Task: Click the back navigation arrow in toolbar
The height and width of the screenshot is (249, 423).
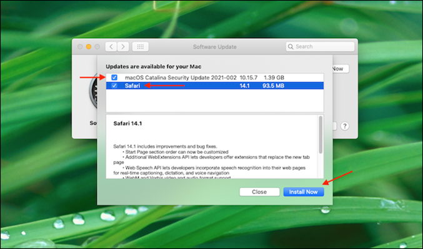Action: click(111, 47)
